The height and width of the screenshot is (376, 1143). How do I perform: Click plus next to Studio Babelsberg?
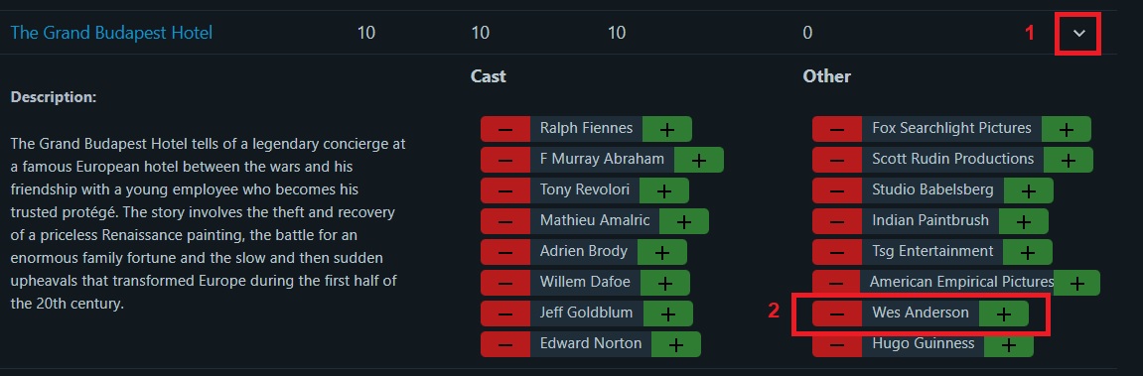1029,190
